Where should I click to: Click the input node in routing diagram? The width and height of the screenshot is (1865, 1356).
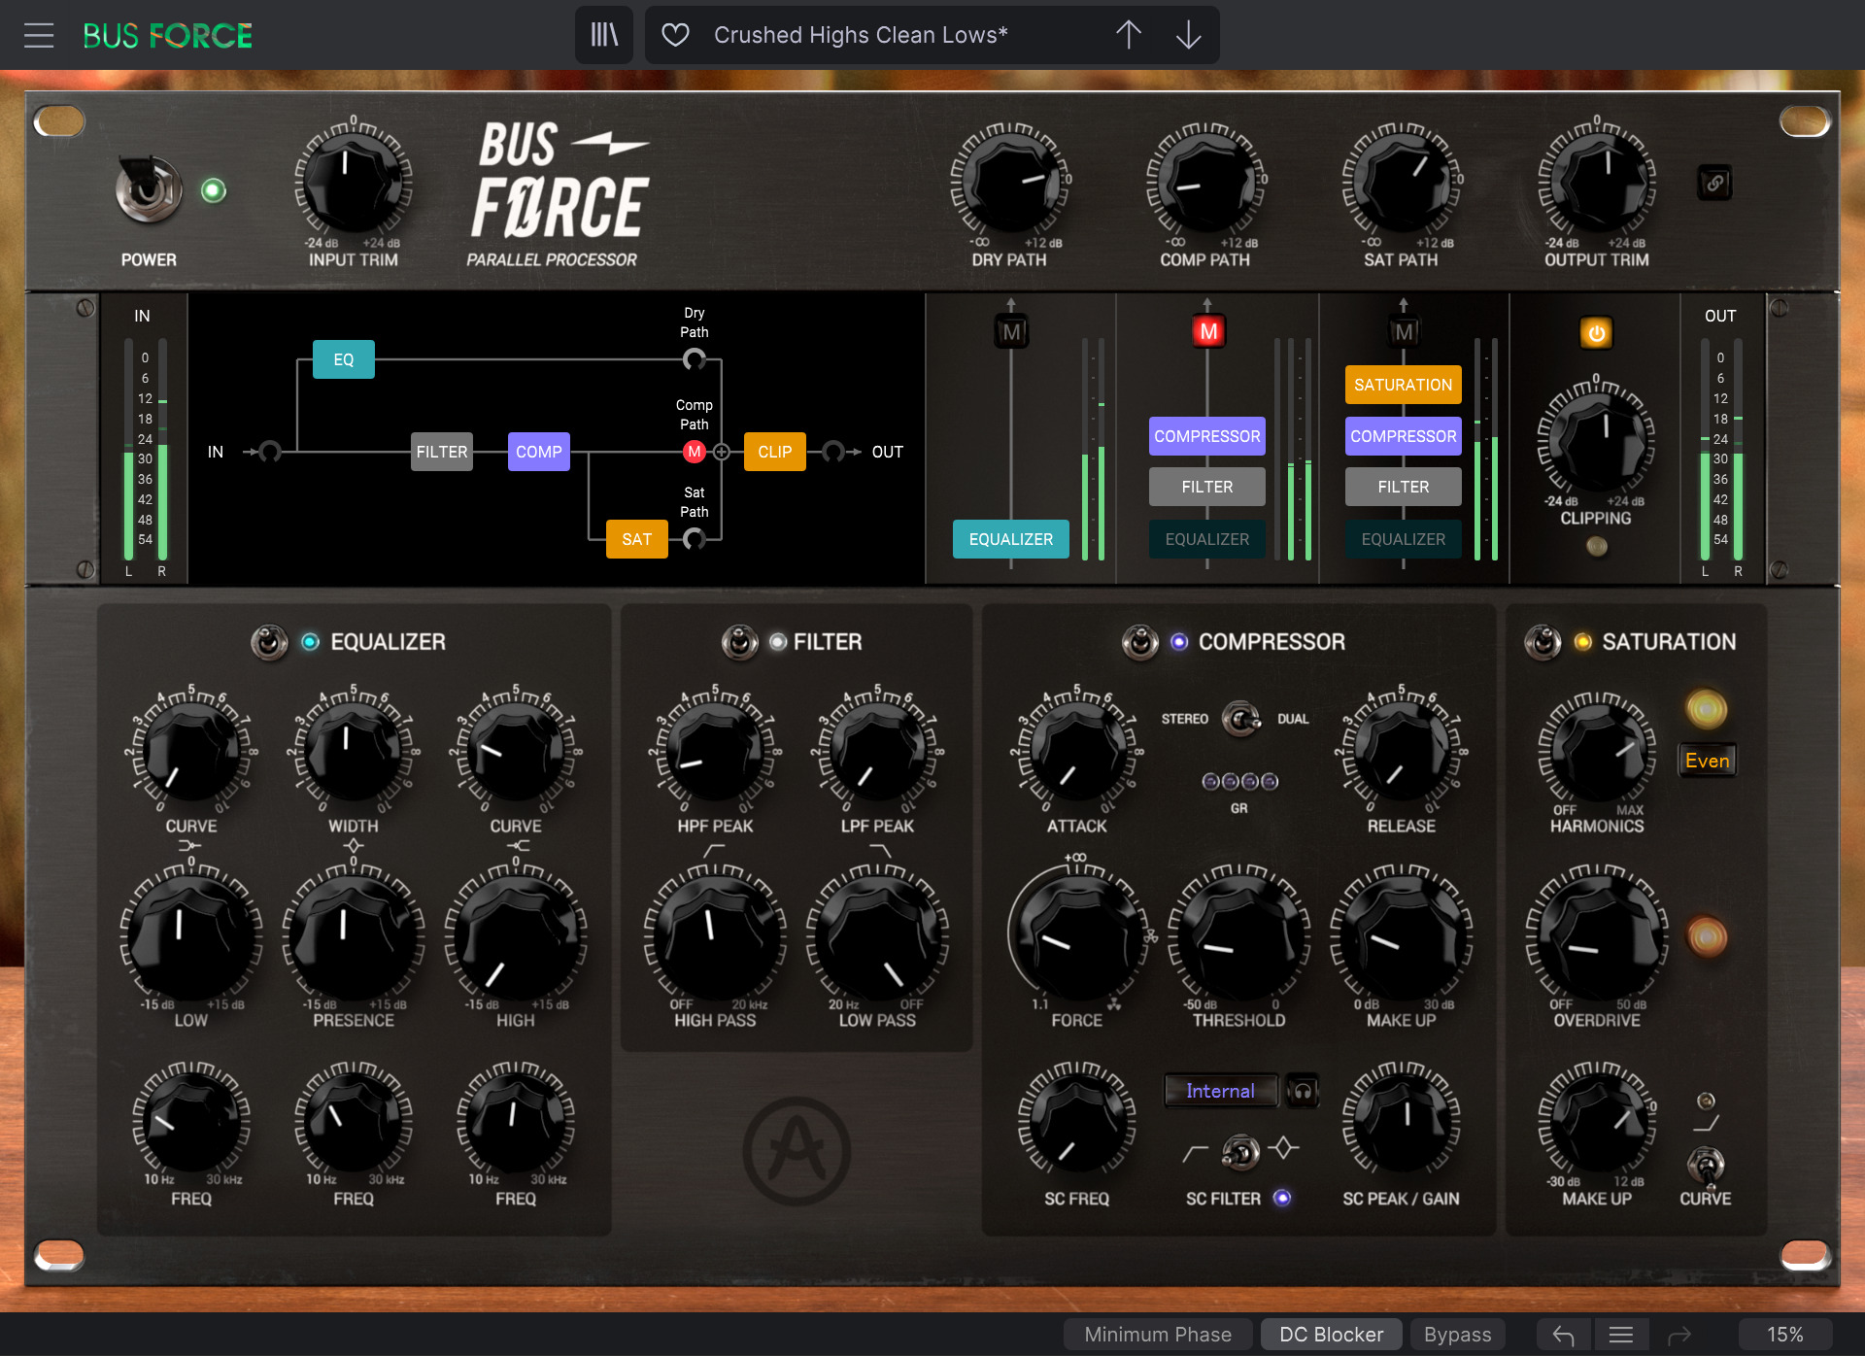270,452
